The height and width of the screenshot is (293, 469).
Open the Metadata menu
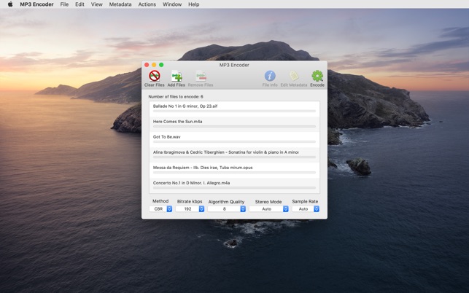(x=120, y=4)
